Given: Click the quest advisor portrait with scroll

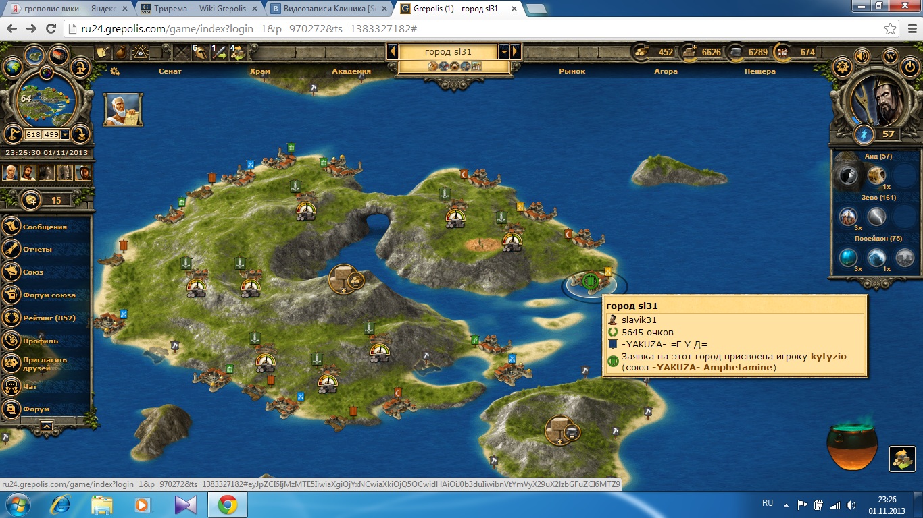Looking at the screenshot, I should click(122, 109).
